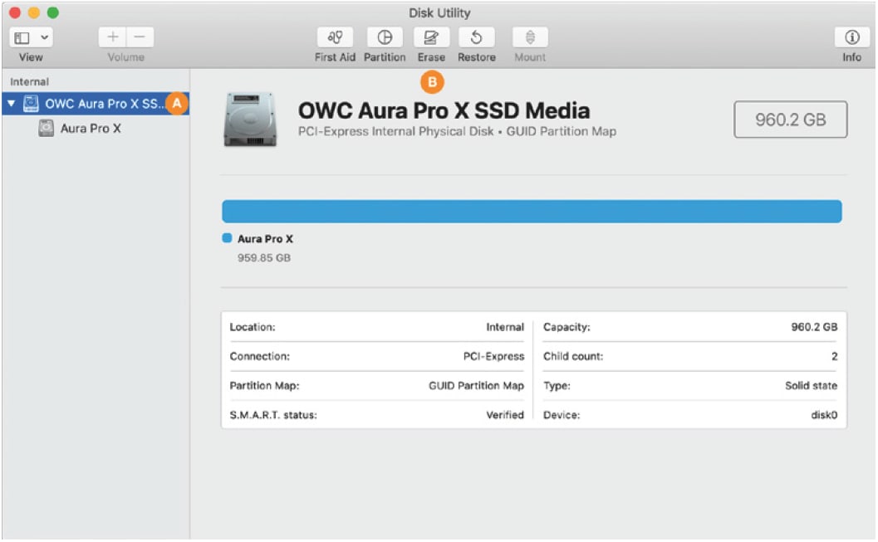The width and height of the screenshot is (878, 542).
Task: Collapse the OWC Aura Pro X disclosure triangle
Action: [x=11, y=104]
